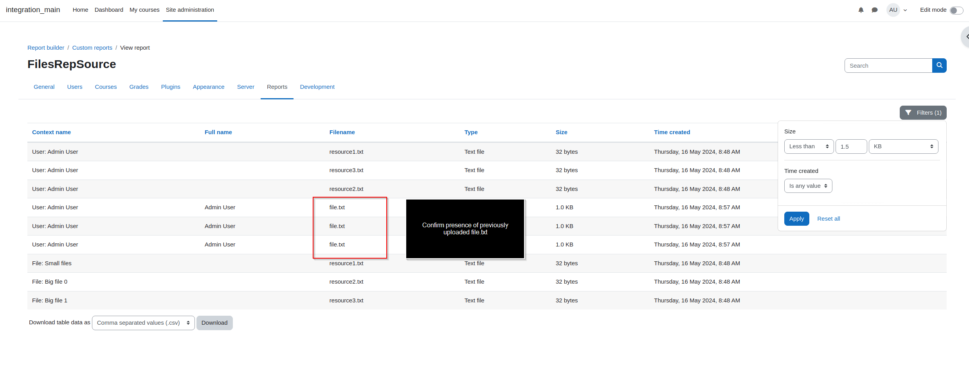Open the messaging chat bubble icon
This screenshot has width=969, height=365.
click(x=875, y=10)
